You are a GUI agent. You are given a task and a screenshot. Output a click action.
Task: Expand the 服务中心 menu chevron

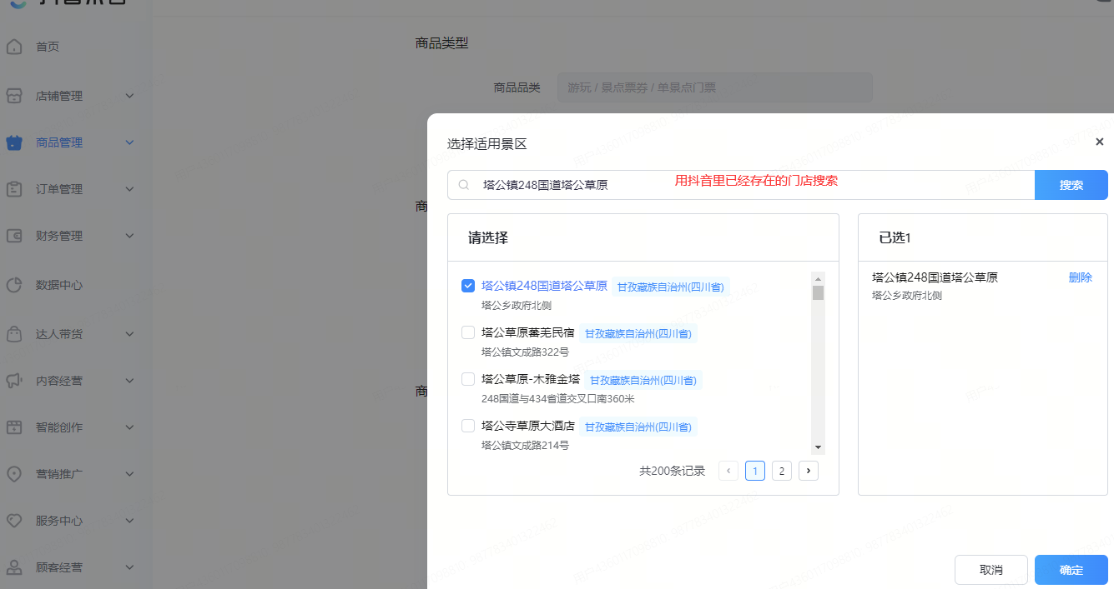click(129, 521)
